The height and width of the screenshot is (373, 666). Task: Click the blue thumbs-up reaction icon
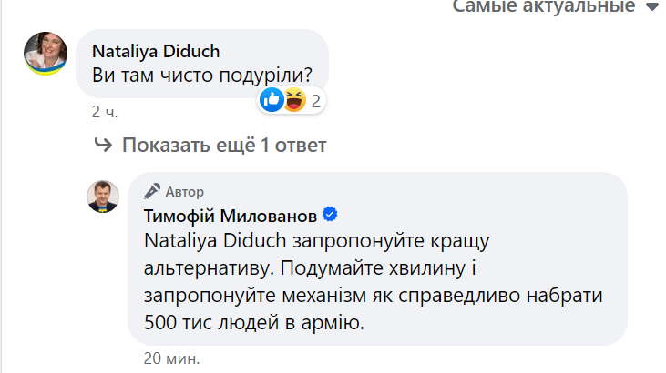pyautogui.click(x=272, y=100)
